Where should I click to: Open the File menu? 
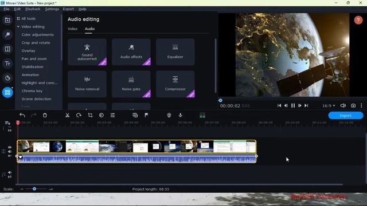tap(6, 9)
